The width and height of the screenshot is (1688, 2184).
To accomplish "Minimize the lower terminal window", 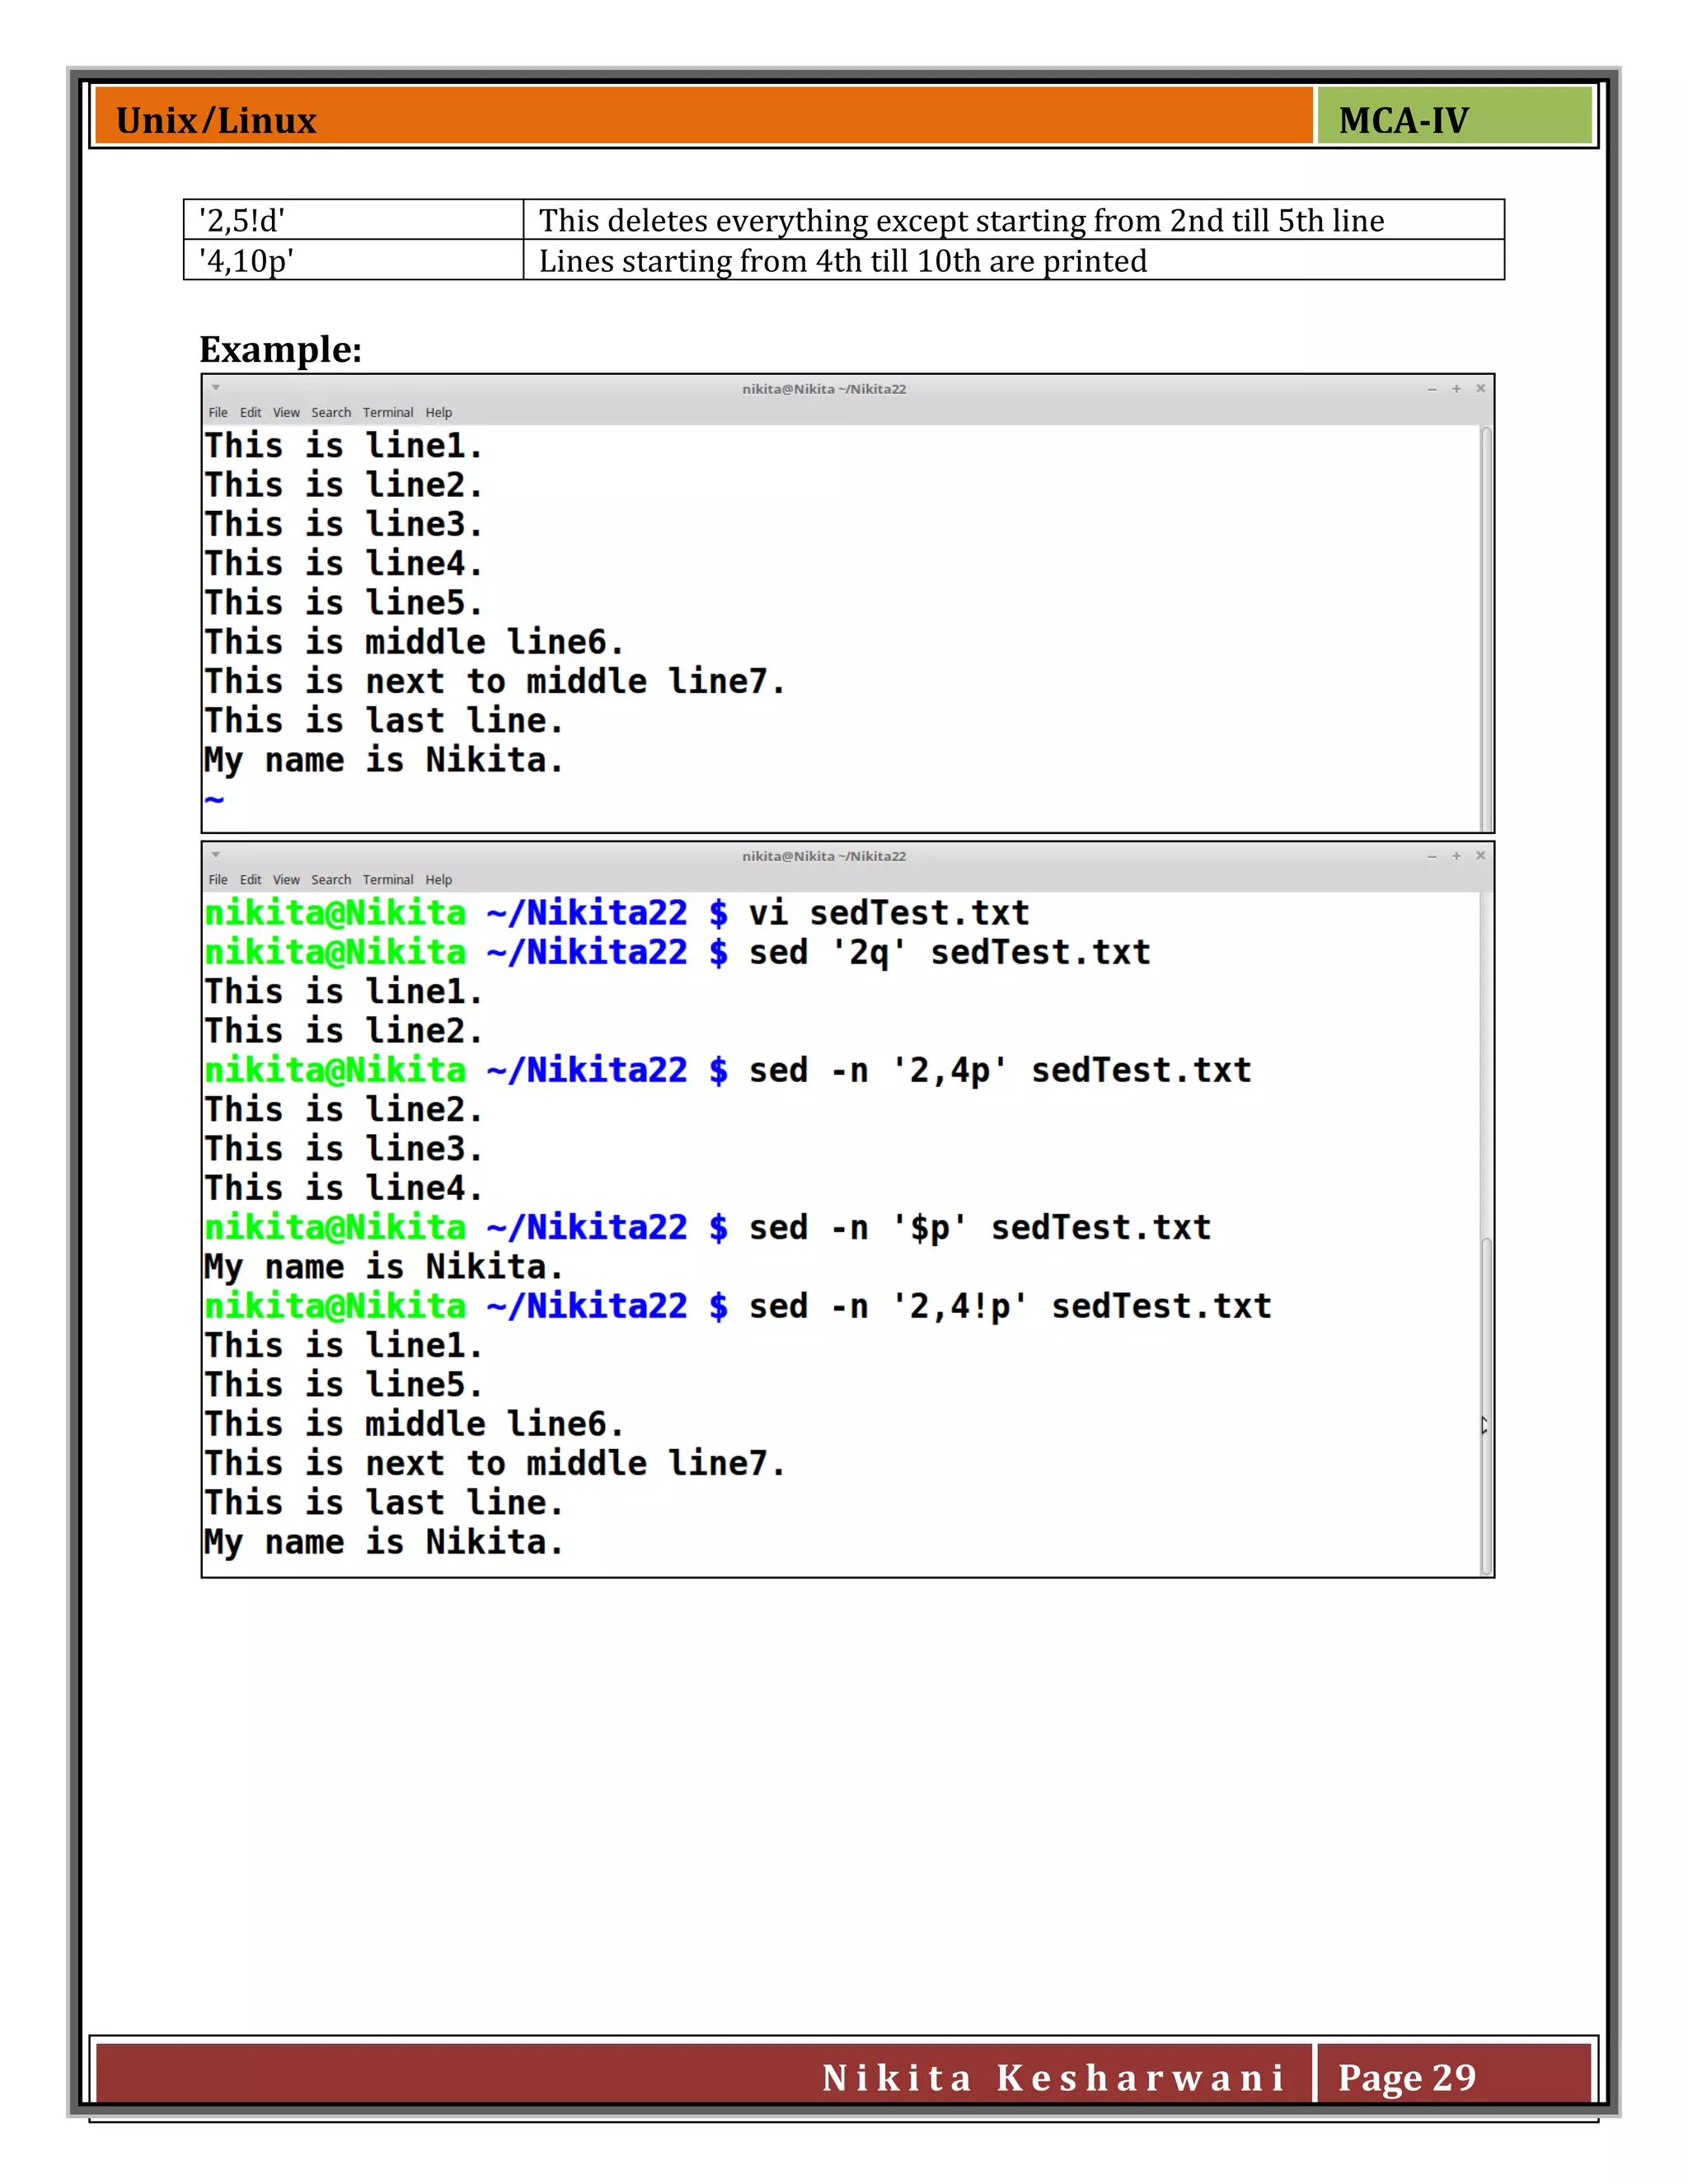I will pyautogui.click(x=1432, y=855).
